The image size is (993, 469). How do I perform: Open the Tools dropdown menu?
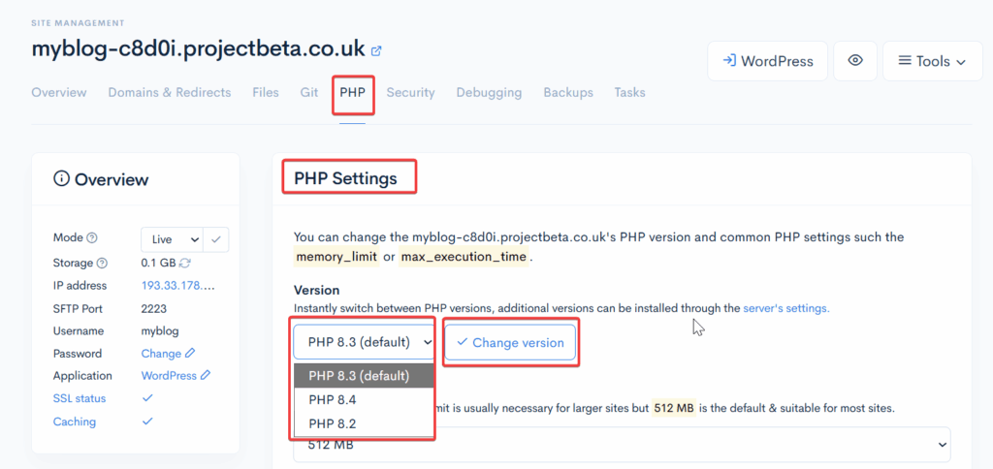[x=932, y=61]
